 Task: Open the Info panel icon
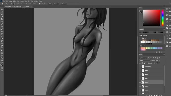(167, 22)
